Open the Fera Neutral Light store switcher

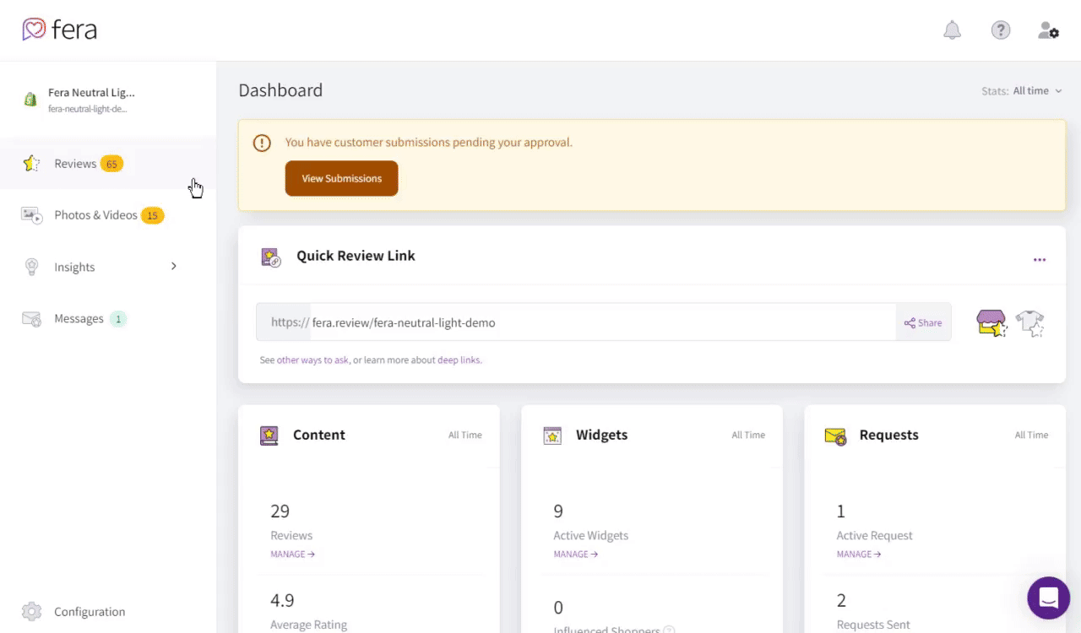[91, 100]
